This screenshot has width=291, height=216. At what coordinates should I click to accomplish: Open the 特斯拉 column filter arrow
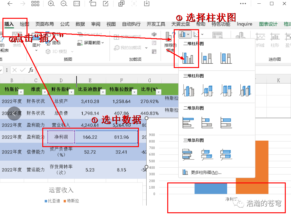click(21, 92)
